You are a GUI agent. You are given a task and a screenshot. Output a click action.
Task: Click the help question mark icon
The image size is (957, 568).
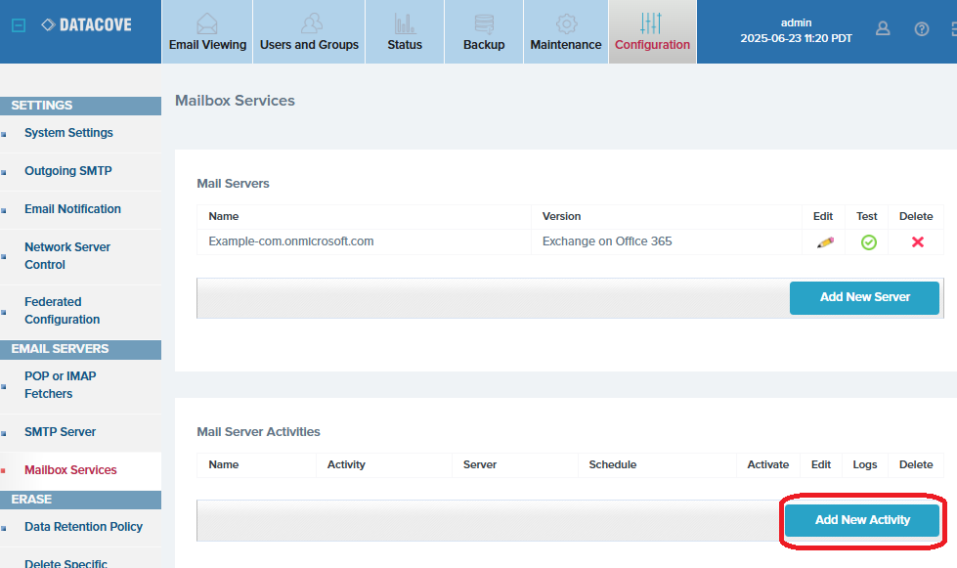pos(921,29)
